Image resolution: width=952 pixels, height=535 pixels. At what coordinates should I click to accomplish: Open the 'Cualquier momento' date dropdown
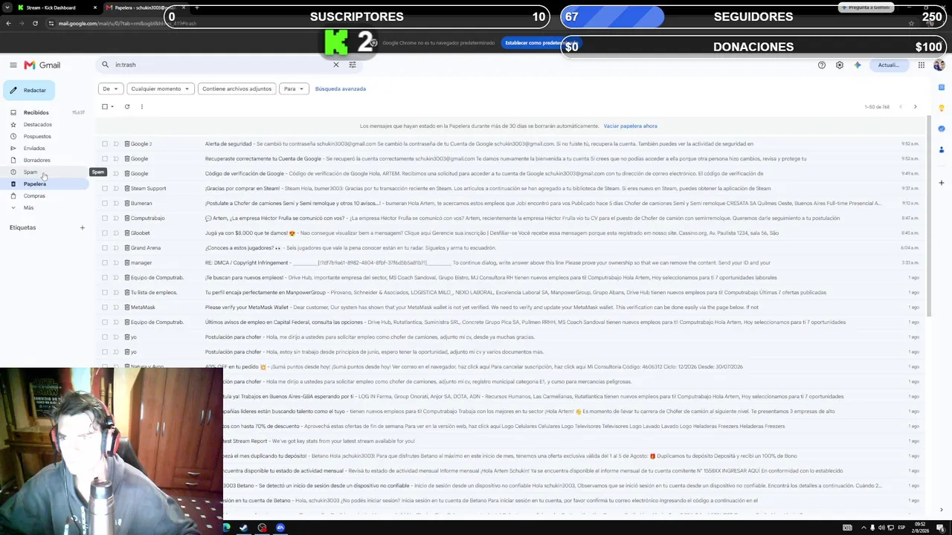[160, 88]
